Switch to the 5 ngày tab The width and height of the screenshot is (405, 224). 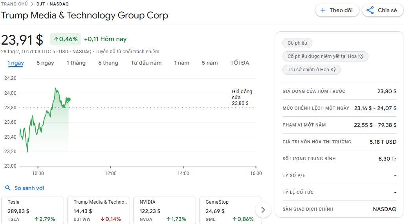[45, 63]
